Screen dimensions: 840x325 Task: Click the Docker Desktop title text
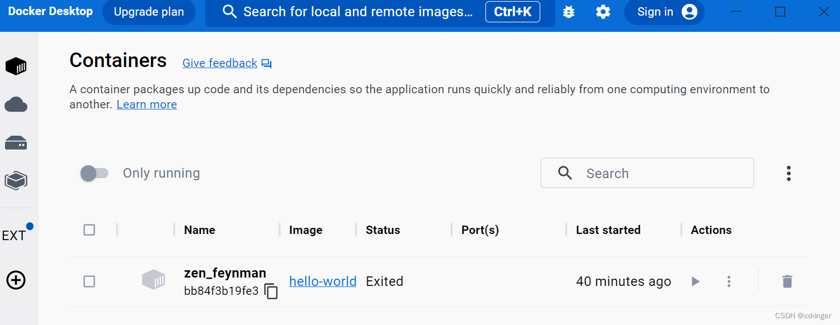tap(50, 11)
